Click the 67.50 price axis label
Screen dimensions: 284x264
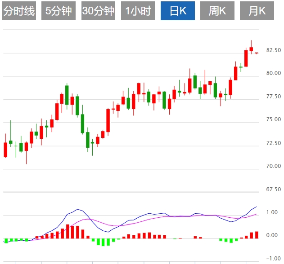point(274,189)
